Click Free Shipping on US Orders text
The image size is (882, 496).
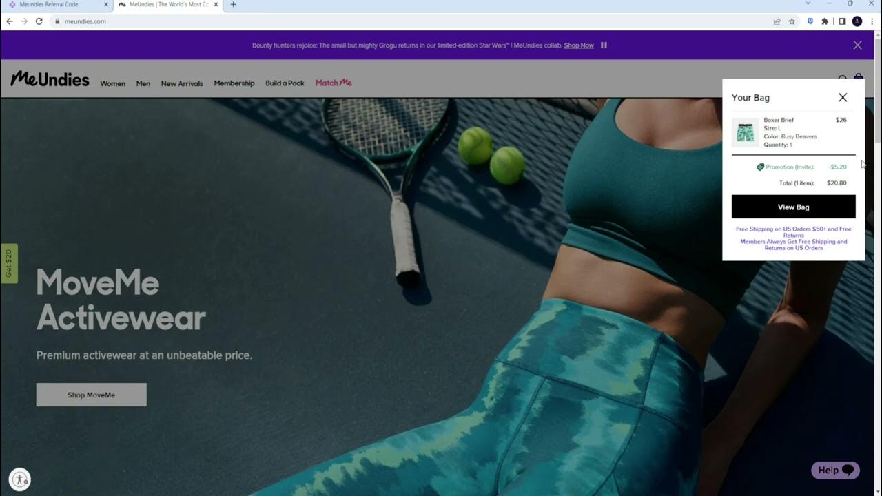coord(794,232)
